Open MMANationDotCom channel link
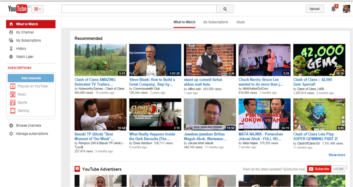This screenshot has width=353, height=187. [255, 89]
